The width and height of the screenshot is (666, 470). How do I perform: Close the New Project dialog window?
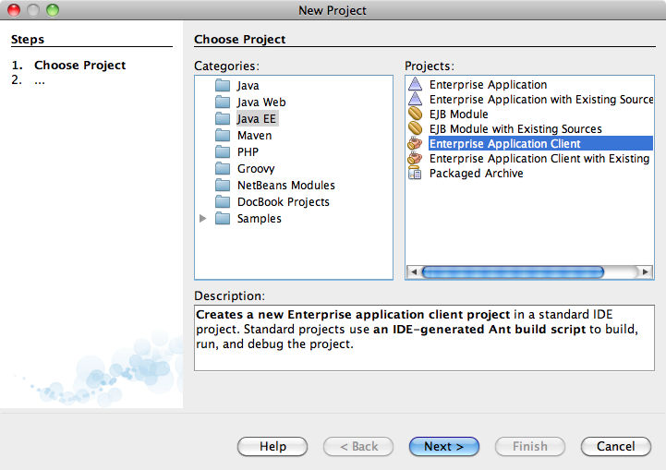pos(14,10)
